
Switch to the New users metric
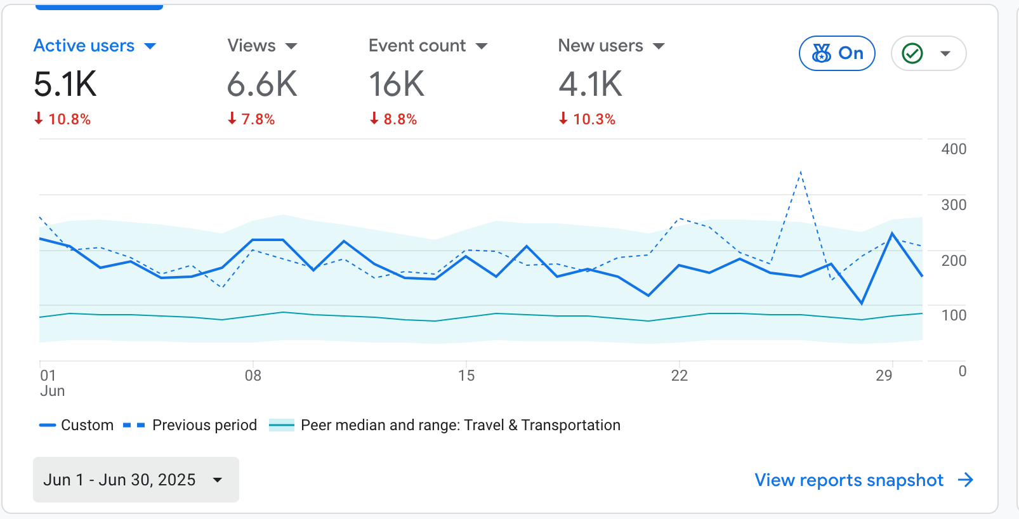click(x=600, y=46)
